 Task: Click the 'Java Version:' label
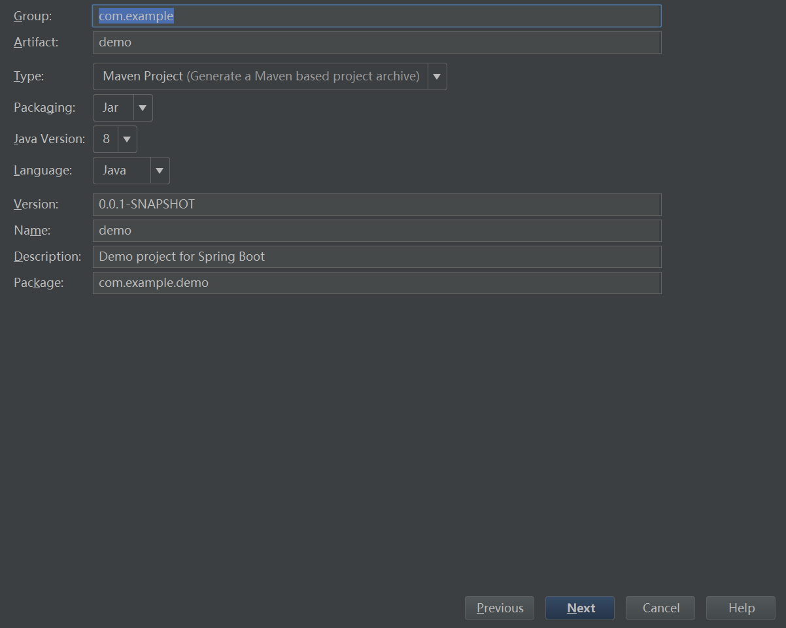(x=50, y=139)
